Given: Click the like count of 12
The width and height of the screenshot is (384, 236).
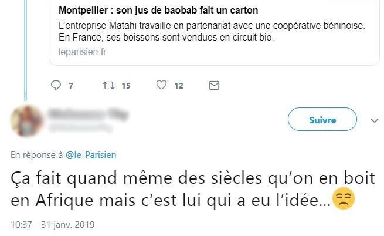Looking at the screenshot, I should coord(179,86).
